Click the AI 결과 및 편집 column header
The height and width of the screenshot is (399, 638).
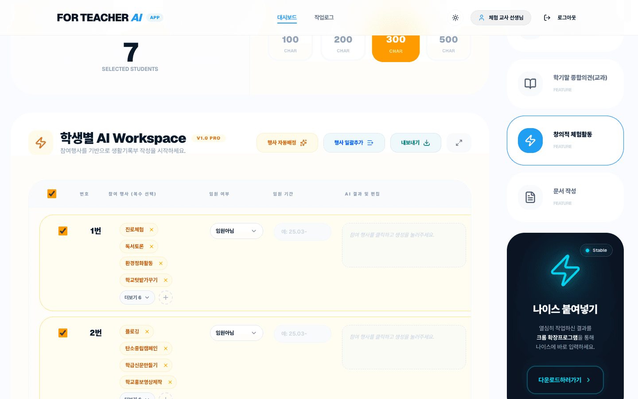pyautogui.click(x=362, y=194)
